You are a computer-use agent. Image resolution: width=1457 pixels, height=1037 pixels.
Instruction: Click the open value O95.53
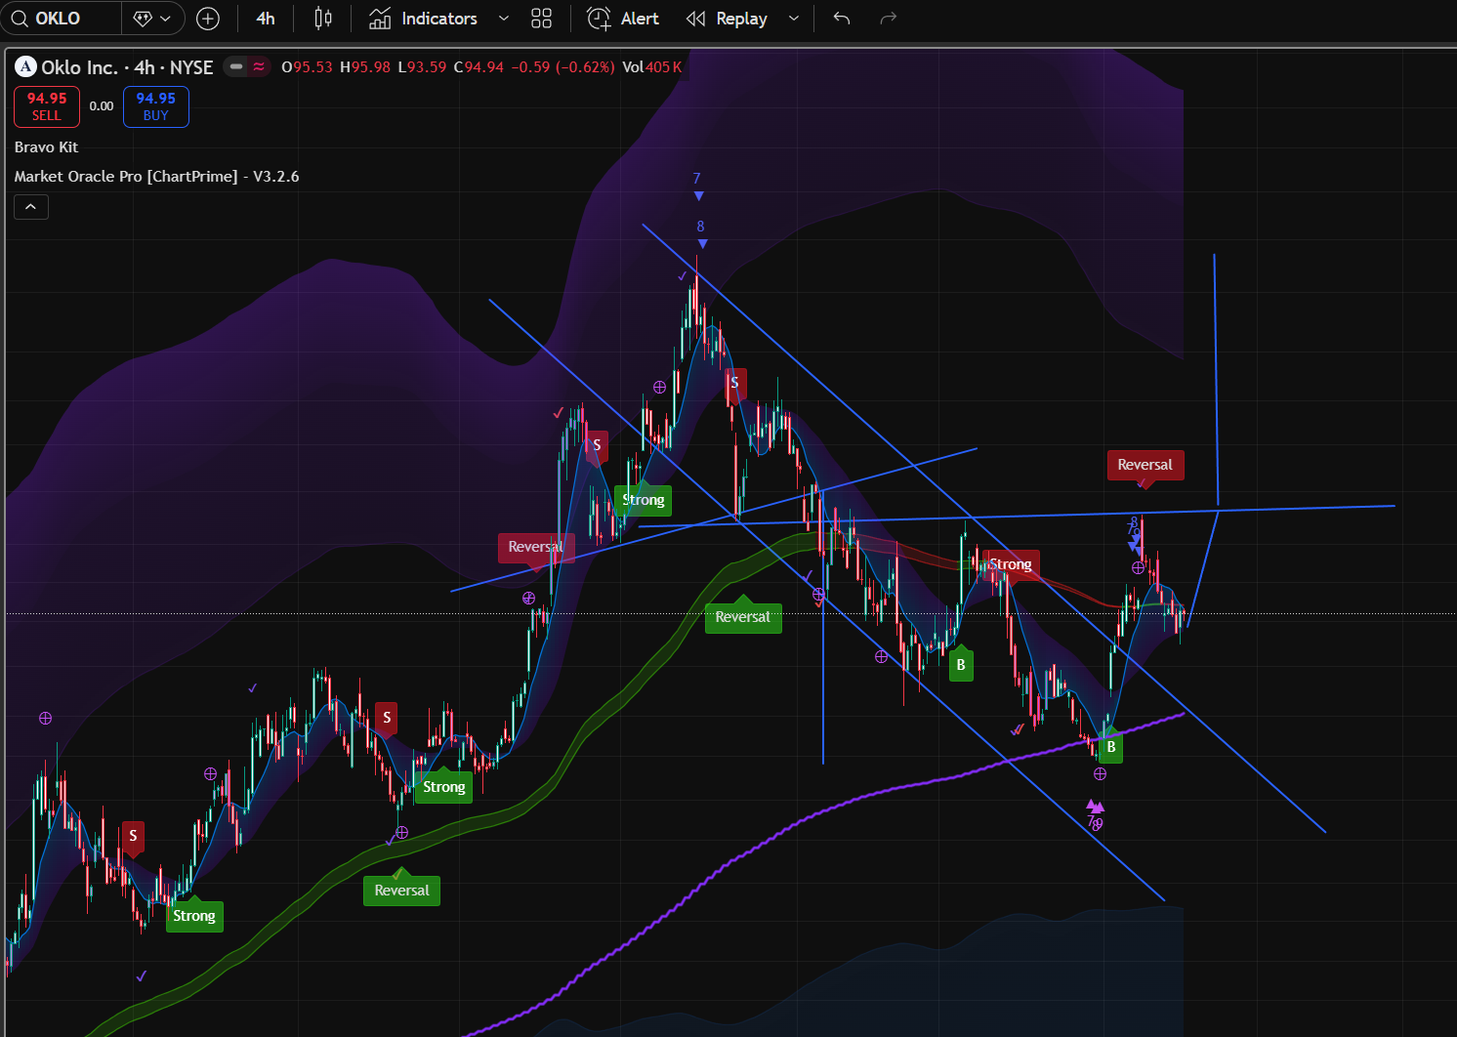pos(307,67)
